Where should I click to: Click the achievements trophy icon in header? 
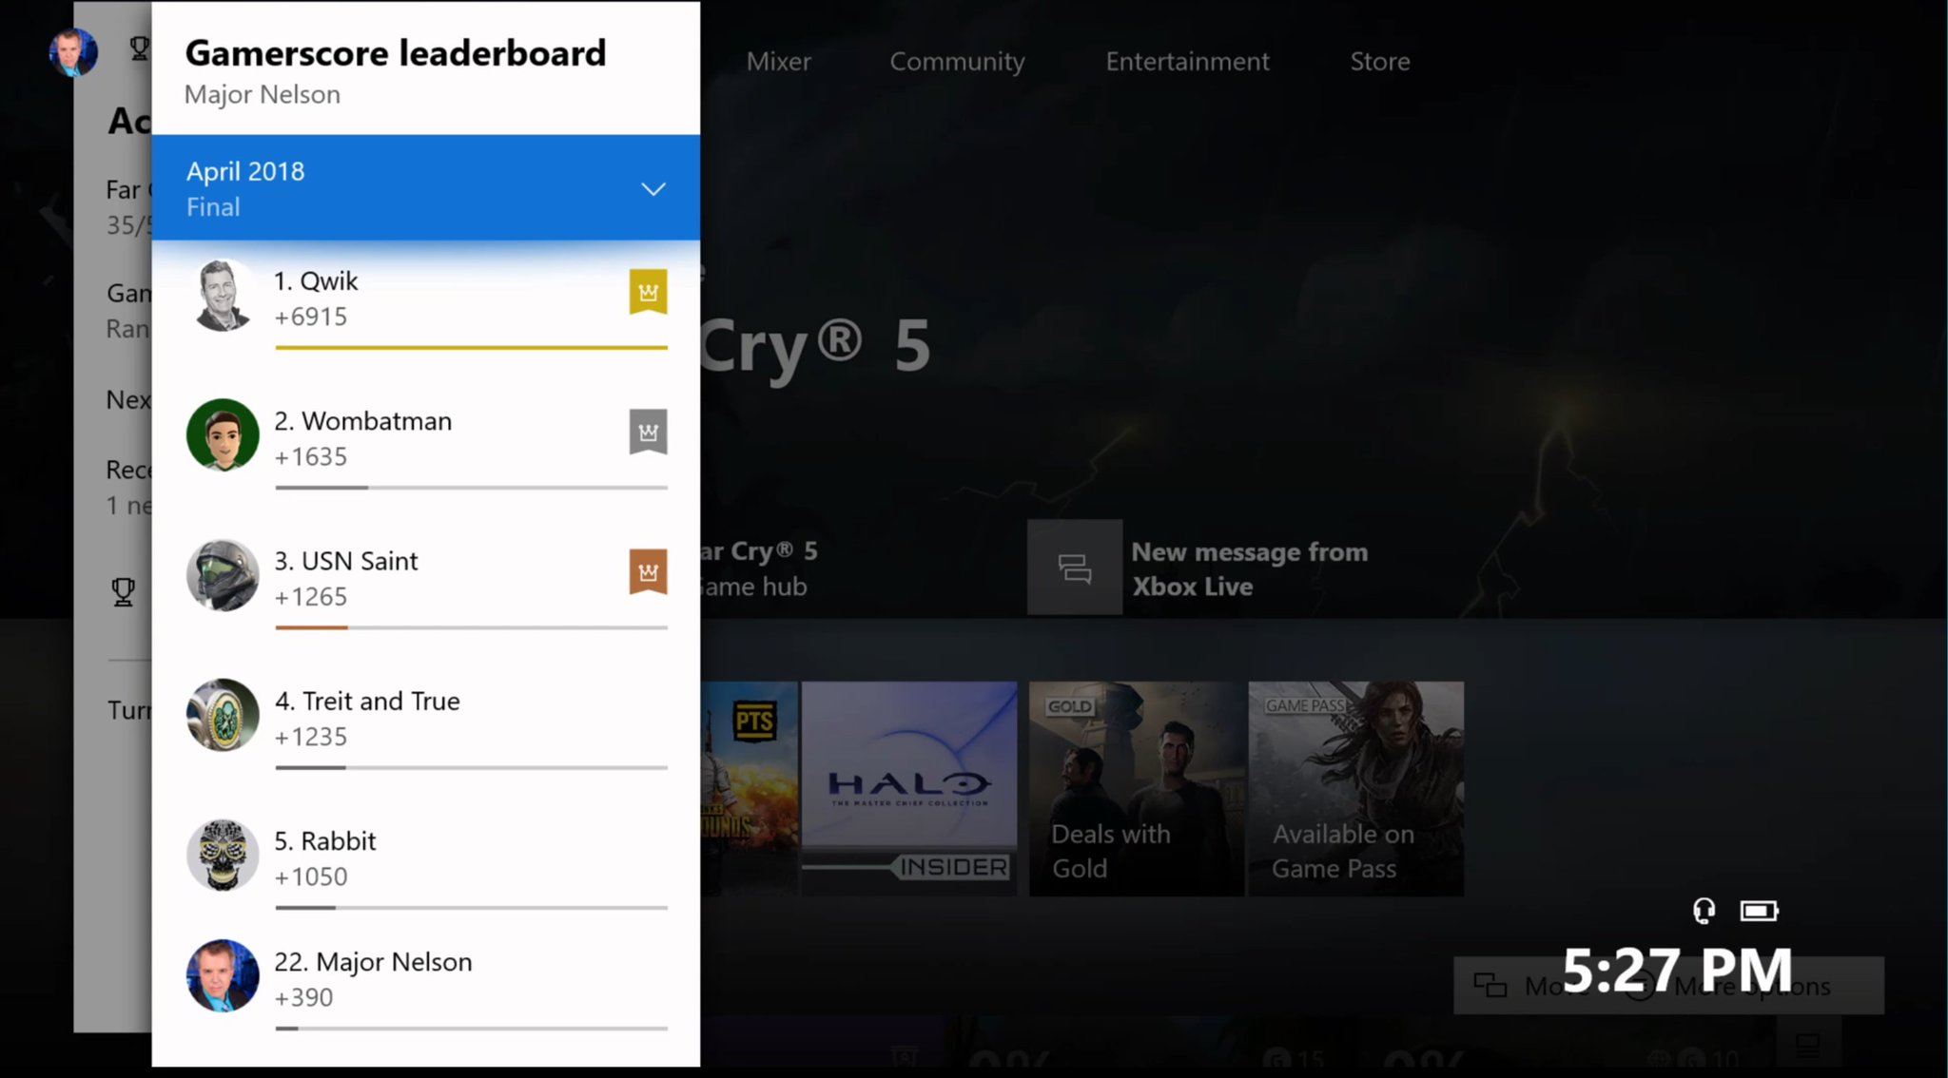[139, 48]
